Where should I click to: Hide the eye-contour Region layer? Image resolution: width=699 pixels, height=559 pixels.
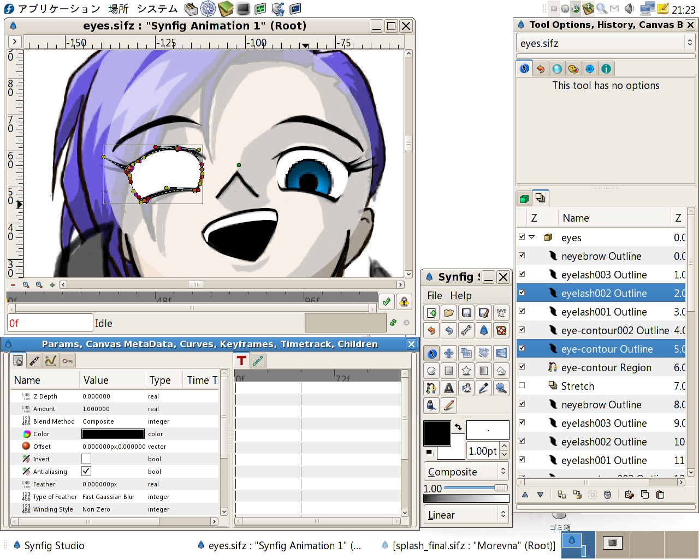coord(522,367)
